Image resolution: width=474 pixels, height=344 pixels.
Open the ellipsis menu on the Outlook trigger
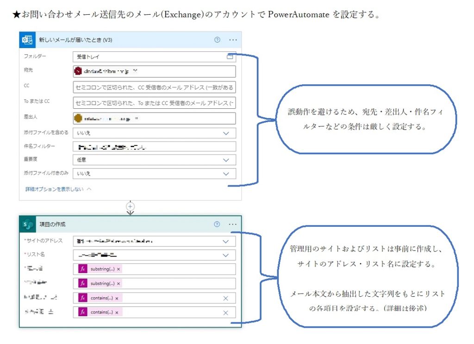point(233,40)
